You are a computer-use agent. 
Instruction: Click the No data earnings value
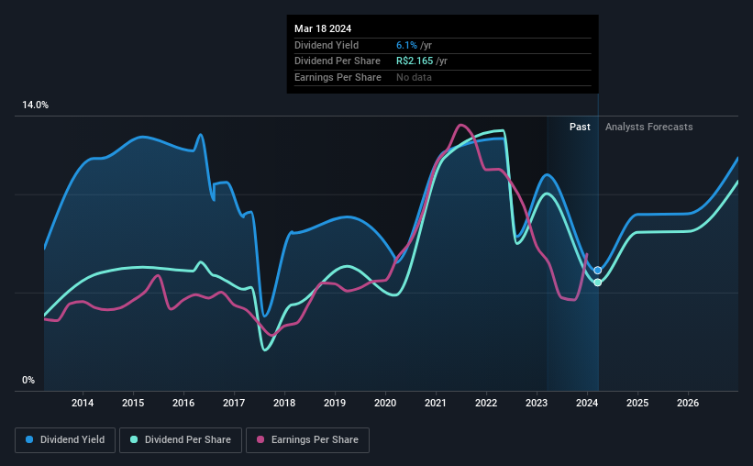(414, 77)
